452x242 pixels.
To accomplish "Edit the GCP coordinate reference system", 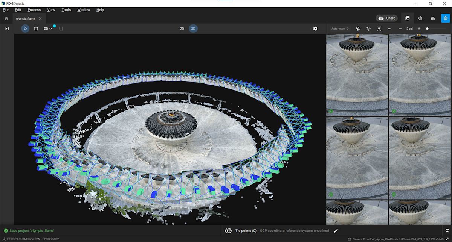I will pyautogui.click(x=336, y=231).
